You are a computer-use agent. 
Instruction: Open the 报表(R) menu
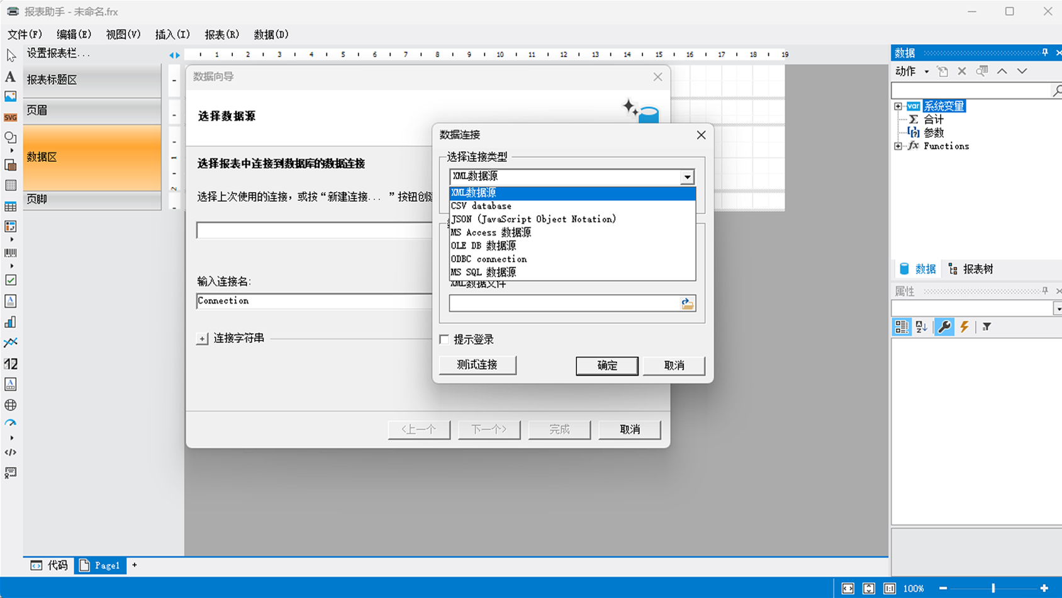221,35
